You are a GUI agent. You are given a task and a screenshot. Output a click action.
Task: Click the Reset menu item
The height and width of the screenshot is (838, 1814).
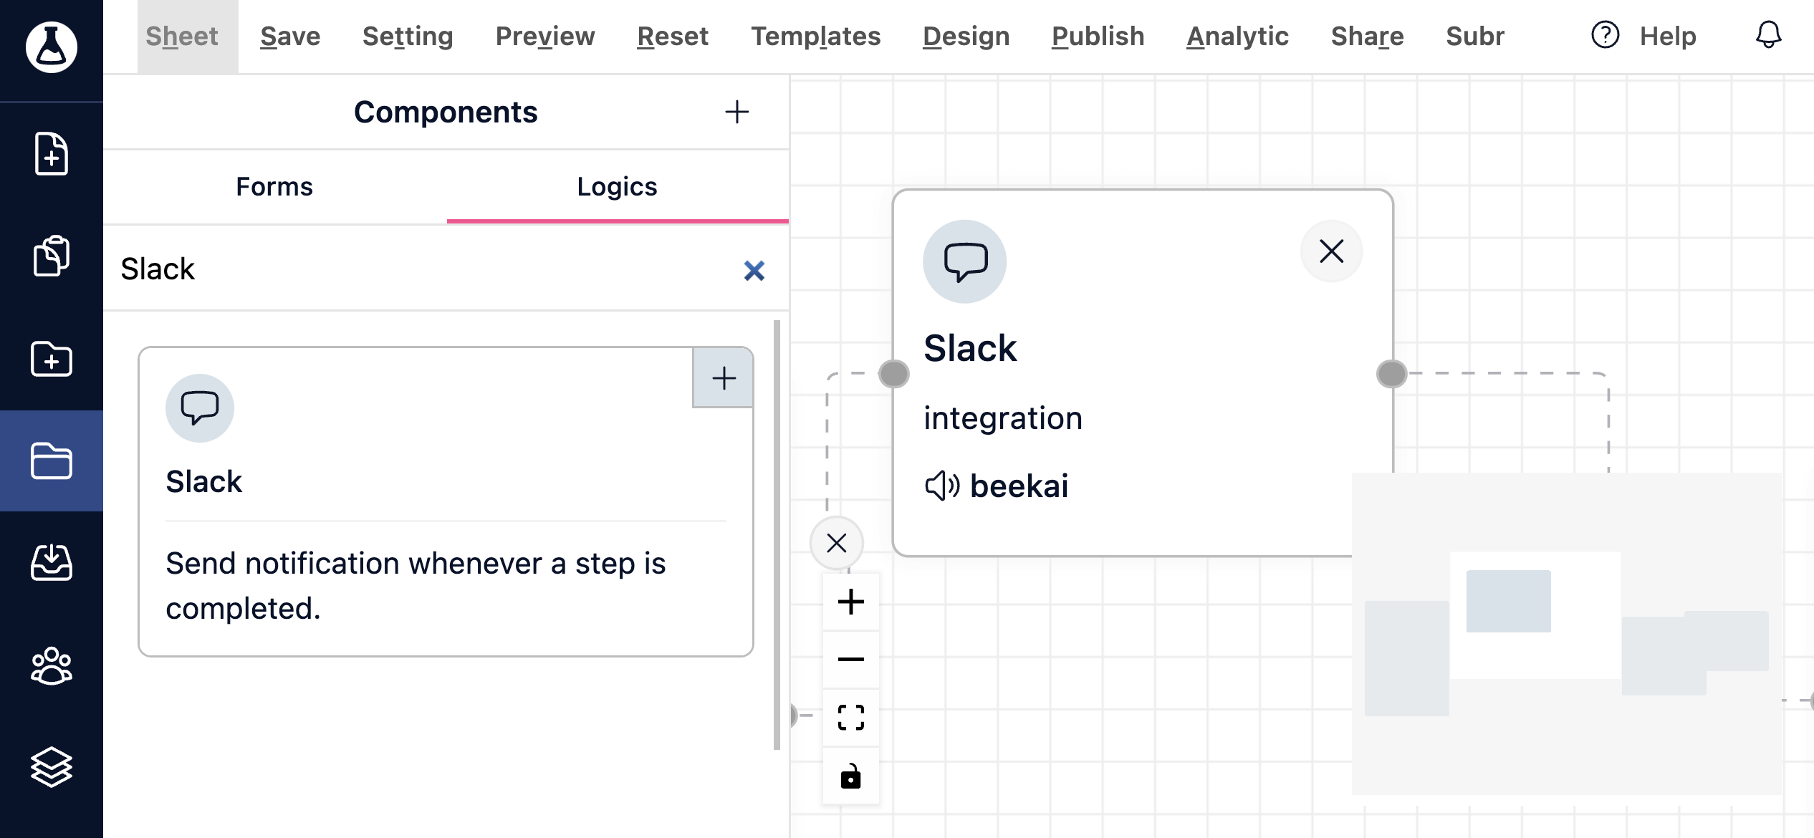pos(673,36)
